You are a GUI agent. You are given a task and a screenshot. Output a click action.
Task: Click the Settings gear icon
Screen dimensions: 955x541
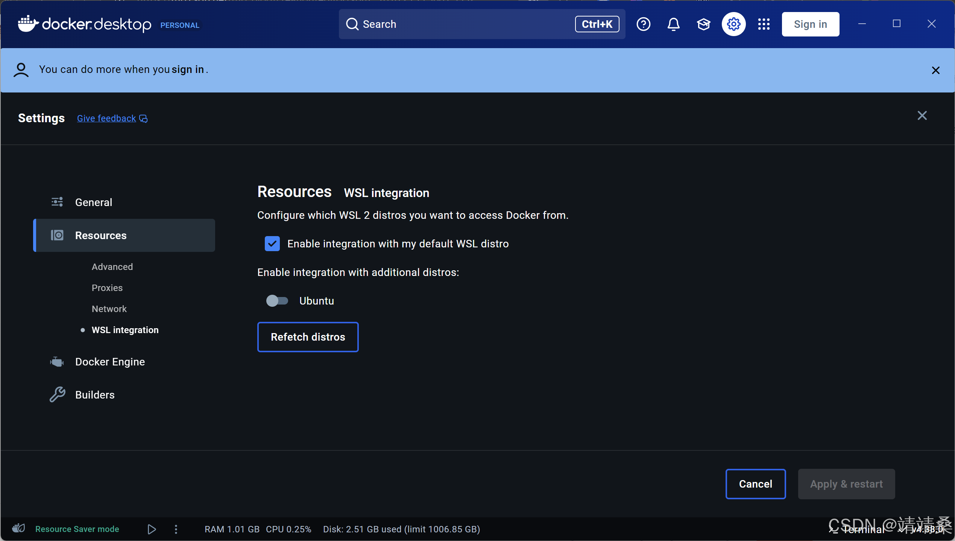[733, 24]
